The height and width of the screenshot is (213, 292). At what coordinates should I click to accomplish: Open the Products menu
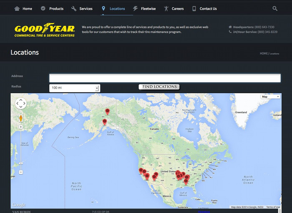52,8
